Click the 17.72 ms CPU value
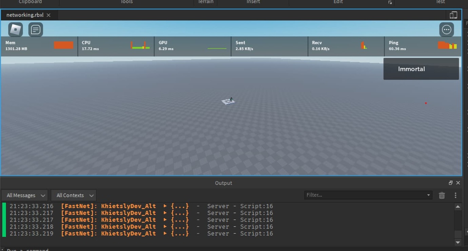468x251 pixels. click(x=90, y=49)
